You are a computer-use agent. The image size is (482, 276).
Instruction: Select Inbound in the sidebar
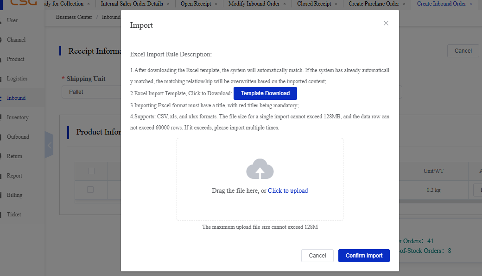(x=16, y=98)
